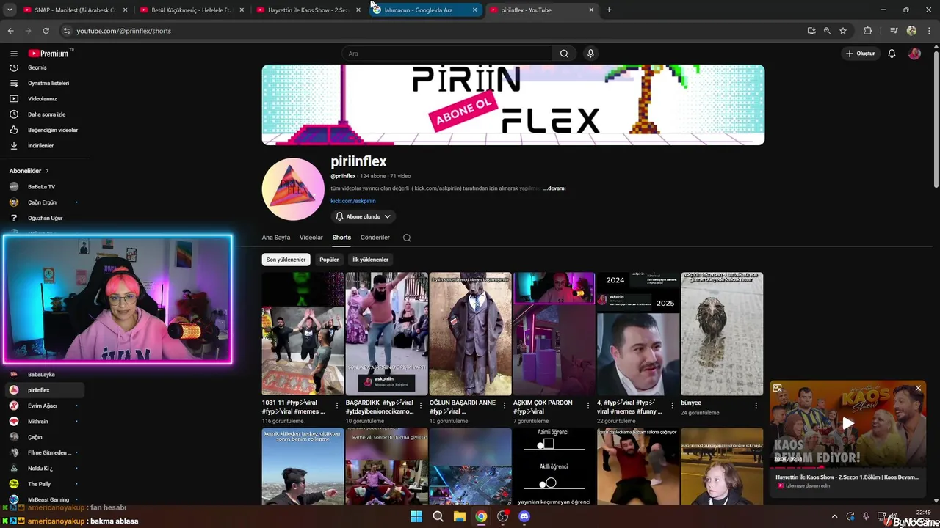Select İlk yüklenenler filter chip
940x528 pixels.
click(x=370, y=260)
